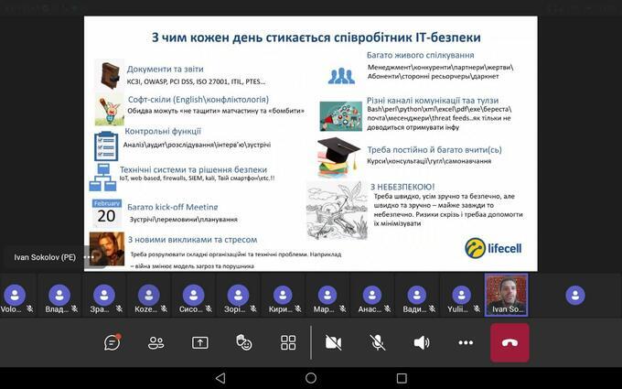The image size is (622, 389).
Task: Tap the shared presentation slide title
Action: click(316, 38)
